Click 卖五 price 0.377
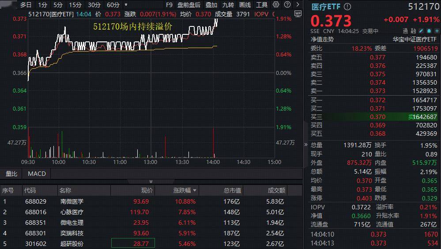 pos(377,57)
